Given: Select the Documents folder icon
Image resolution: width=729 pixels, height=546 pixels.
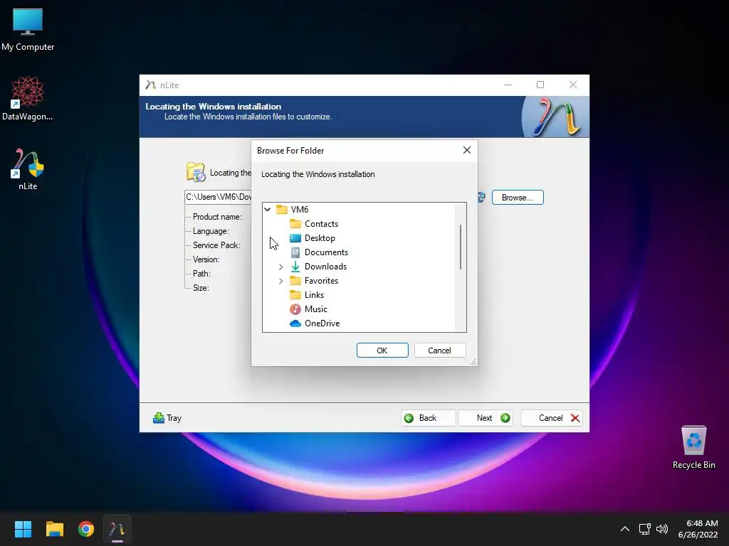Looking at the screenshot, I should click(x=295, y=252).
